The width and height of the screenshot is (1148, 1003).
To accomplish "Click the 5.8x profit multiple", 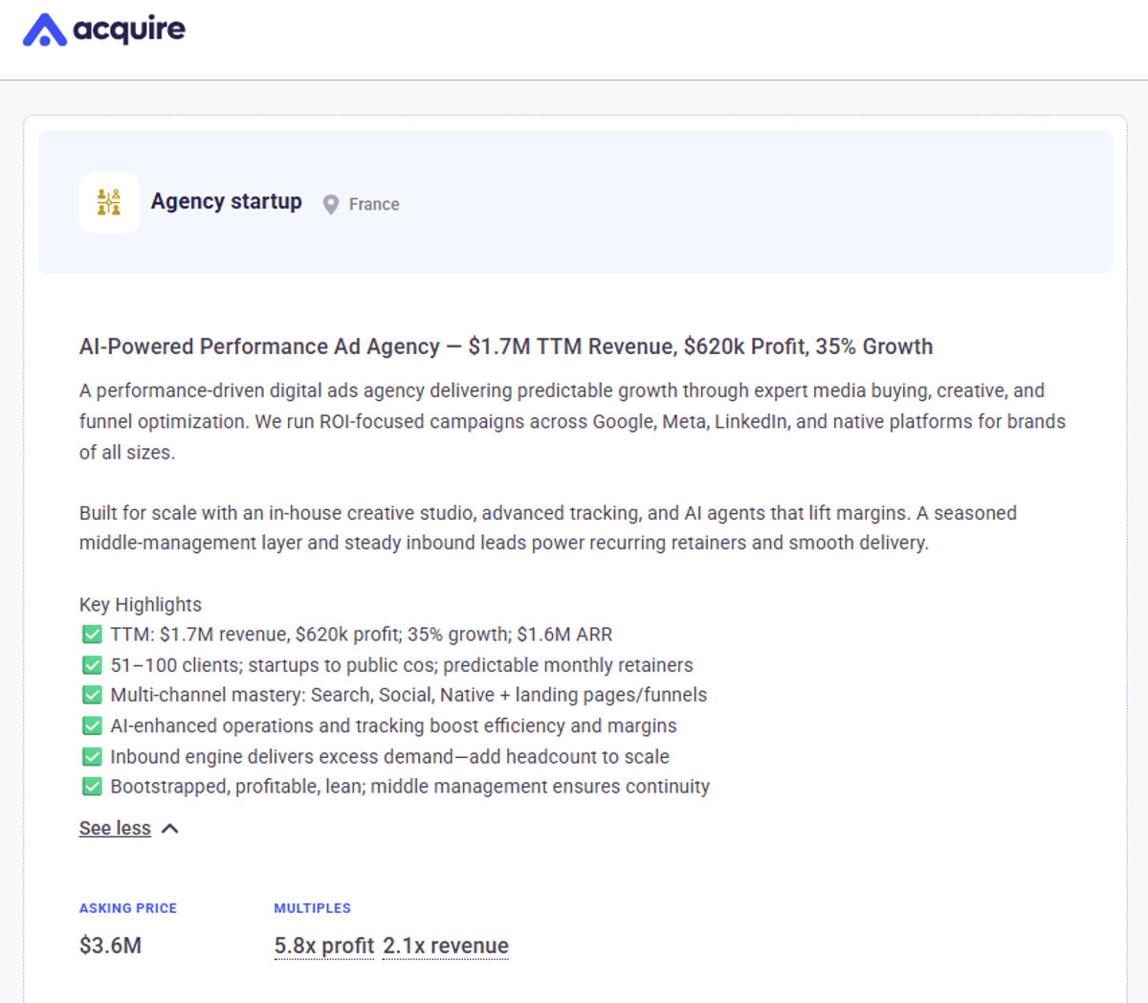I will tap(323, 946).
